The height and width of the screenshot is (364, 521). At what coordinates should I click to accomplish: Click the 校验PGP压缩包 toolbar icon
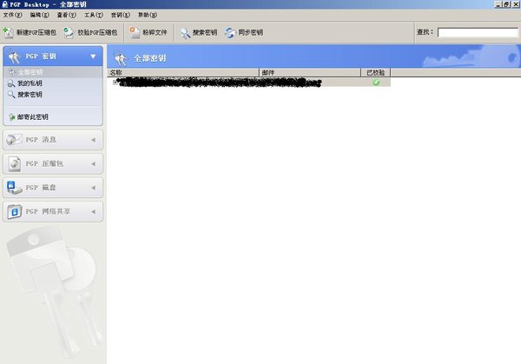pyautogui.click(x=69, y=32)
